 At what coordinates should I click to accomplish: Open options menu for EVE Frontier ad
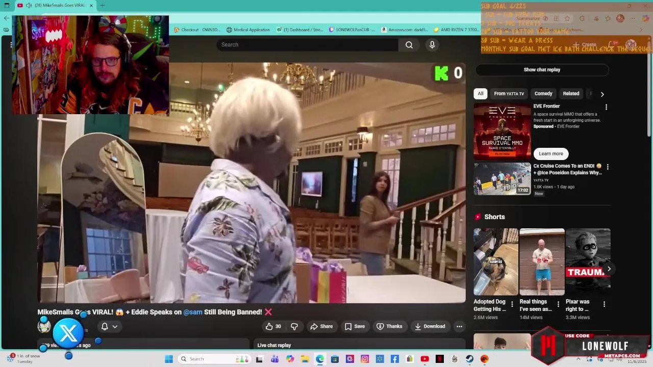point(606,107)
